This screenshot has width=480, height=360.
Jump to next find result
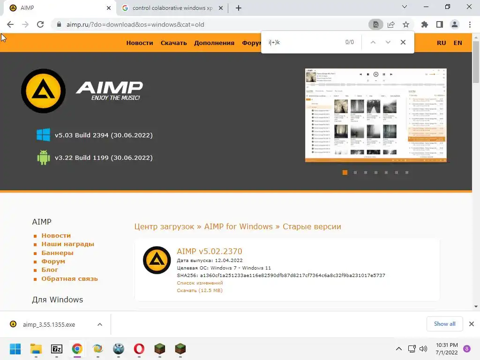coord(388,42)
